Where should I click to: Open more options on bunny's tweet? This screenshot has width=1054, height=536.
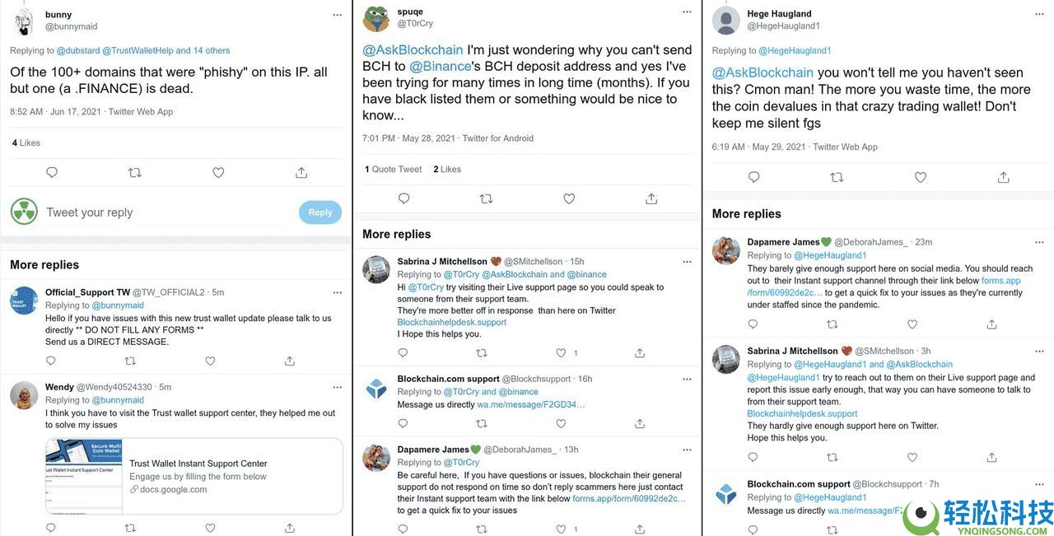click(337, 15)
